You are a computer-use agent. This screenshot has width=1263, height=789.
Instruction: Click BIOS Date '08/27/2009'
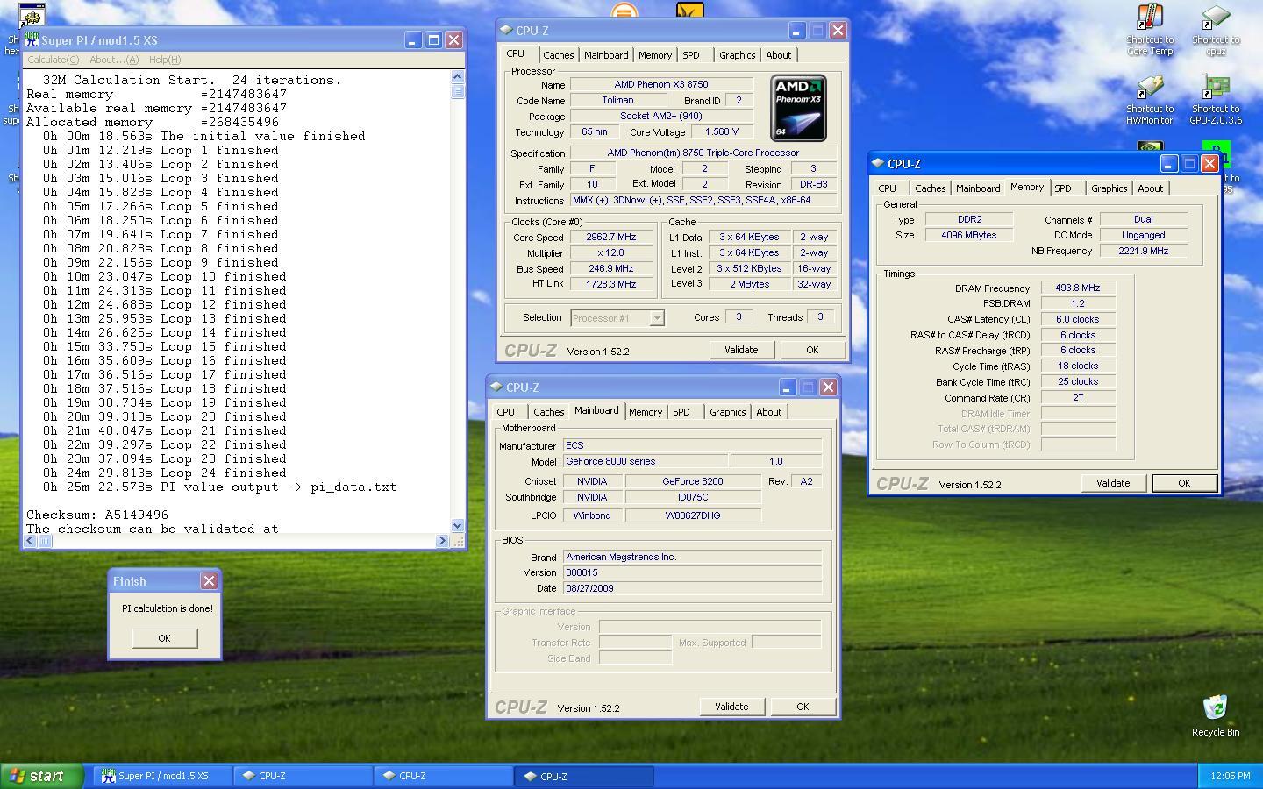pyautogui.click(x=692, y=588)
